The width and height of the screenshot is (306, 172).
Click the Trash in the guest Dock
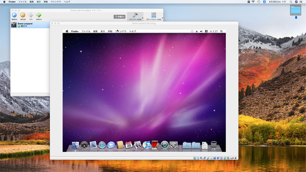point(214,145)
